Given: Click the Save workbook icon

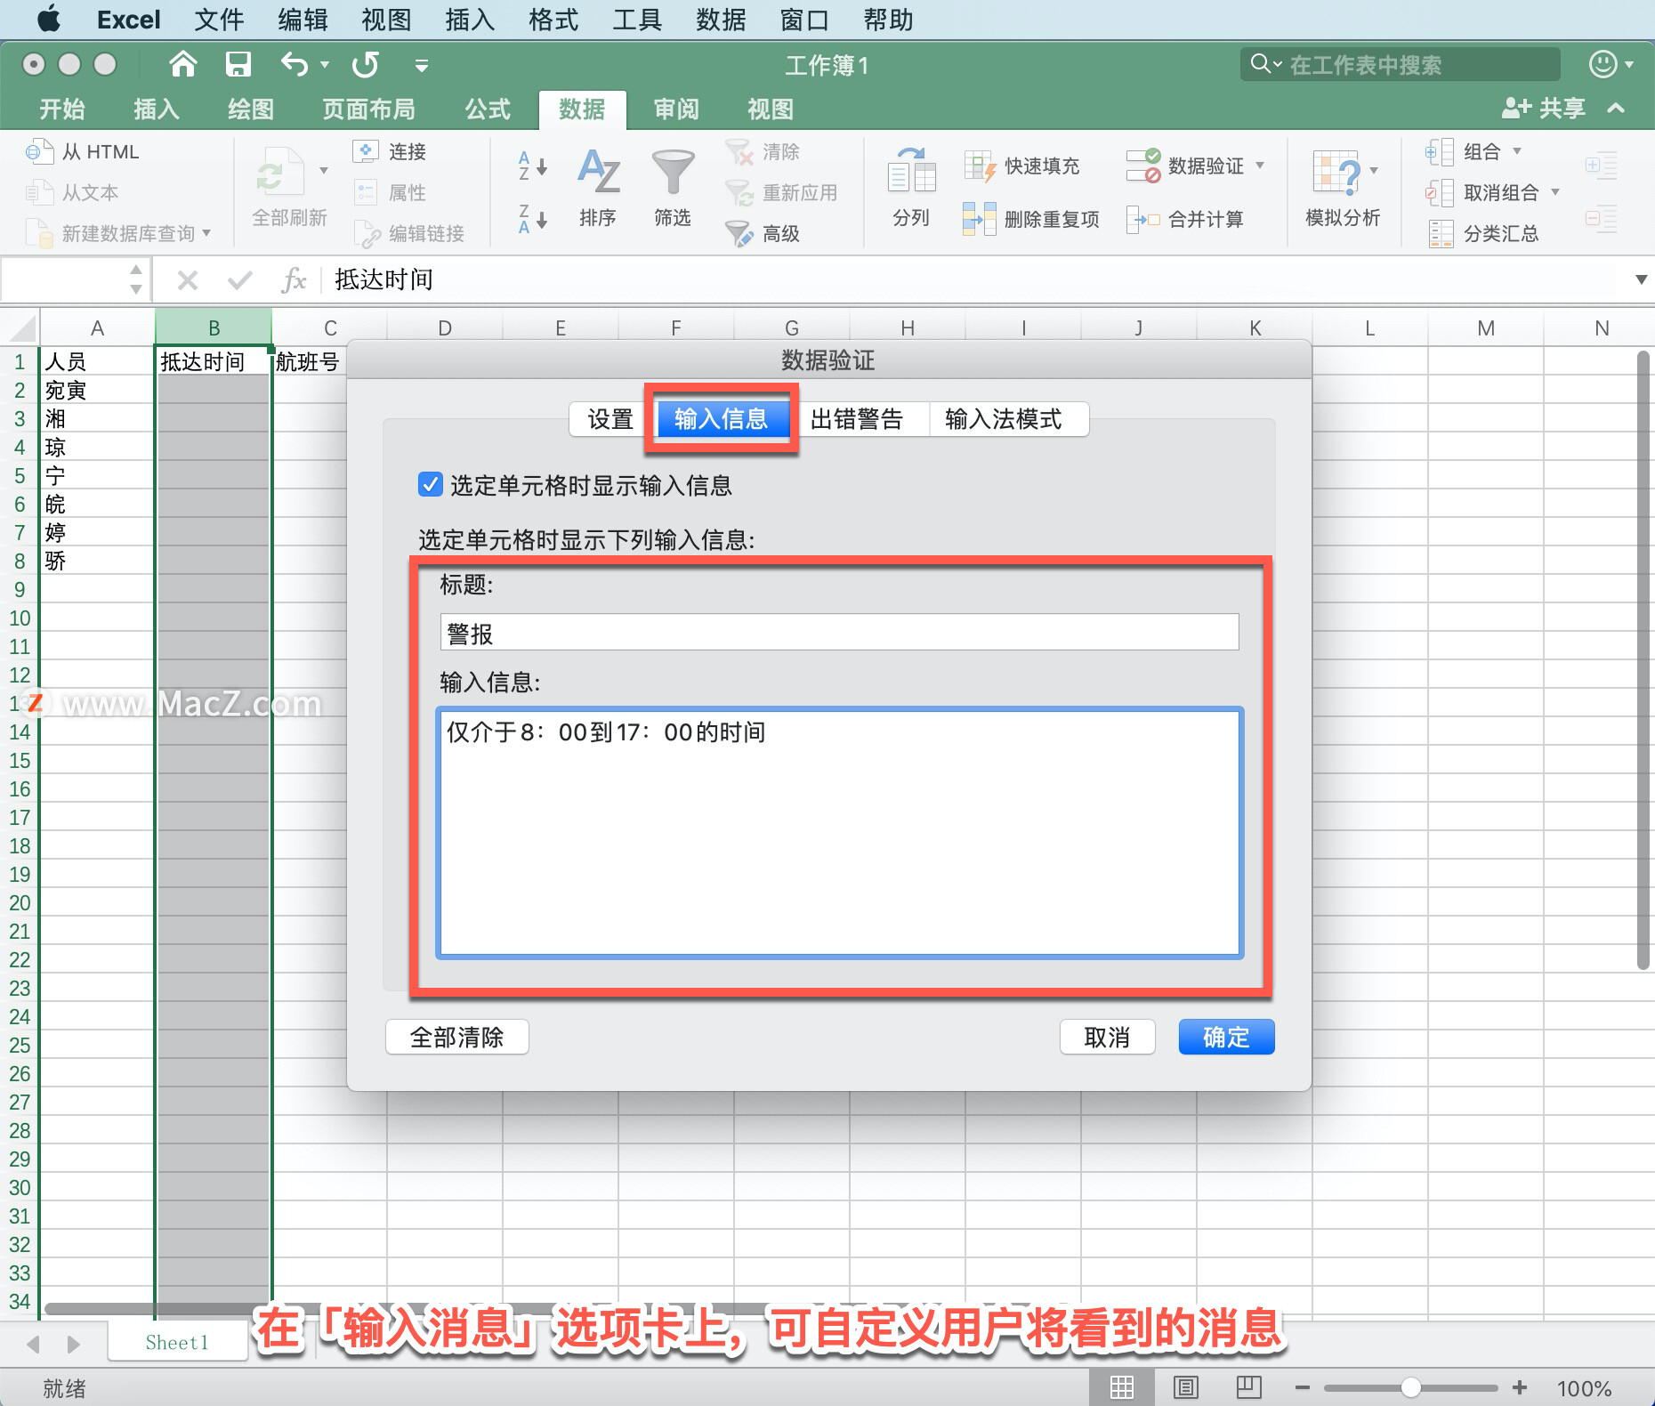Looking at the screenshot, I should pyautogui.click(x=238, y=64).
